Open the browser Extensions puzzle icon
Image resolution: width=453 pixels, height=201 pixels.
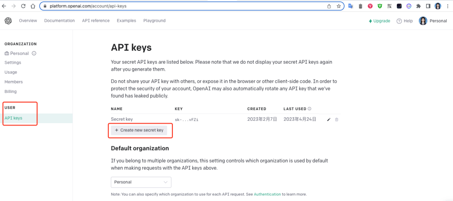point(419,6)
